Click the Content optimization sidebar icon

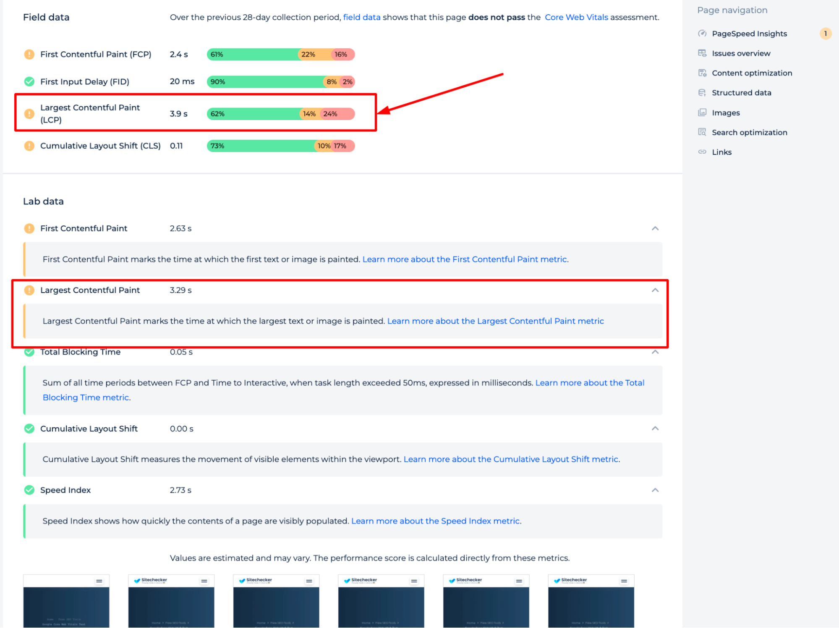tap(702, 73)
